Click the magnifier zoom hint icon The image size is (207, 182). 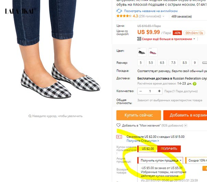pos(30,116)
